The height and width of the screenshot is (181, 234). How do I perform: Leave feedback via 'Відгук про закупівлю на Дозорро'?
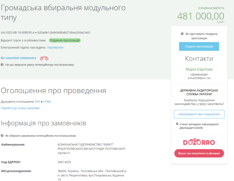(x=199, y=153)
